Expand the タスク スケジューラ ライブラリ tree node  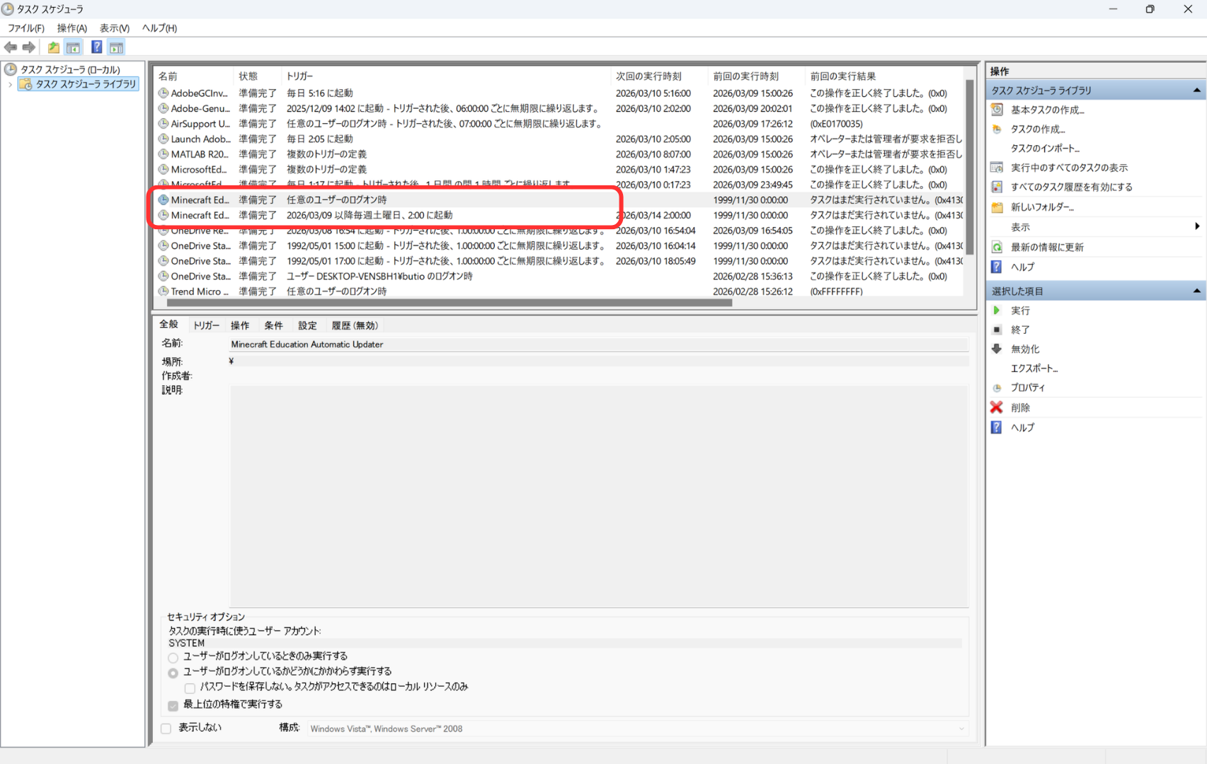pos(10,84)
